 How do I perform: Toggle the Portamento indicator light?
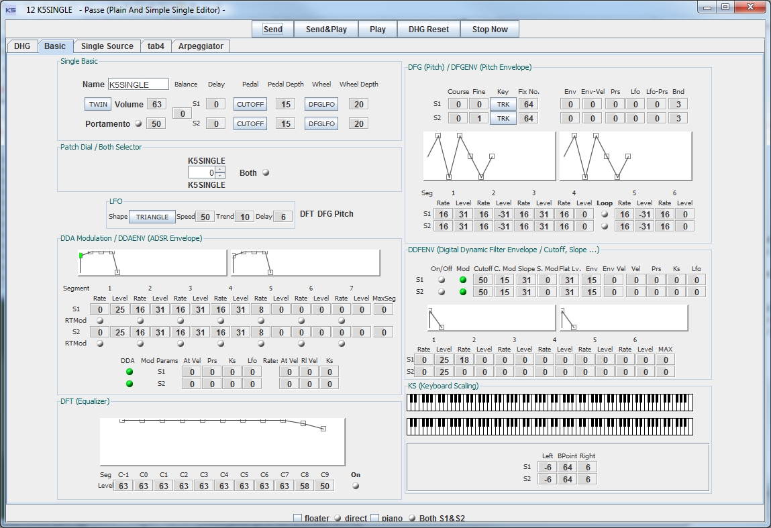click(138, 123)
